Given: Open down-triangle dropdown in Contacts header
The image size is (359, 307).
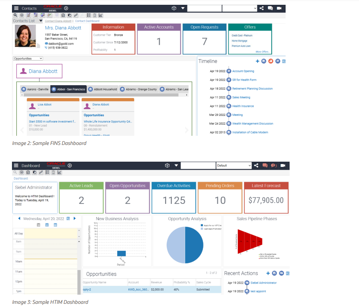Looking at the screenshot, I should click(x=183, y=8).
